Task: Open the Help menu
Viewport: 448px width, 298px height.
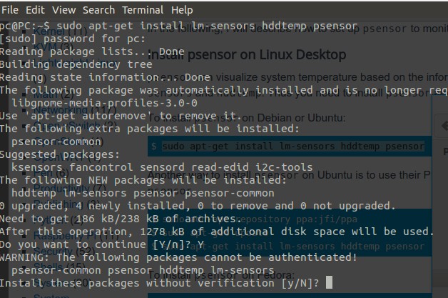Action: (182, 10)
